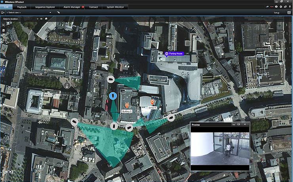Click the Building G location pin
293x182 pixels.
127,105
